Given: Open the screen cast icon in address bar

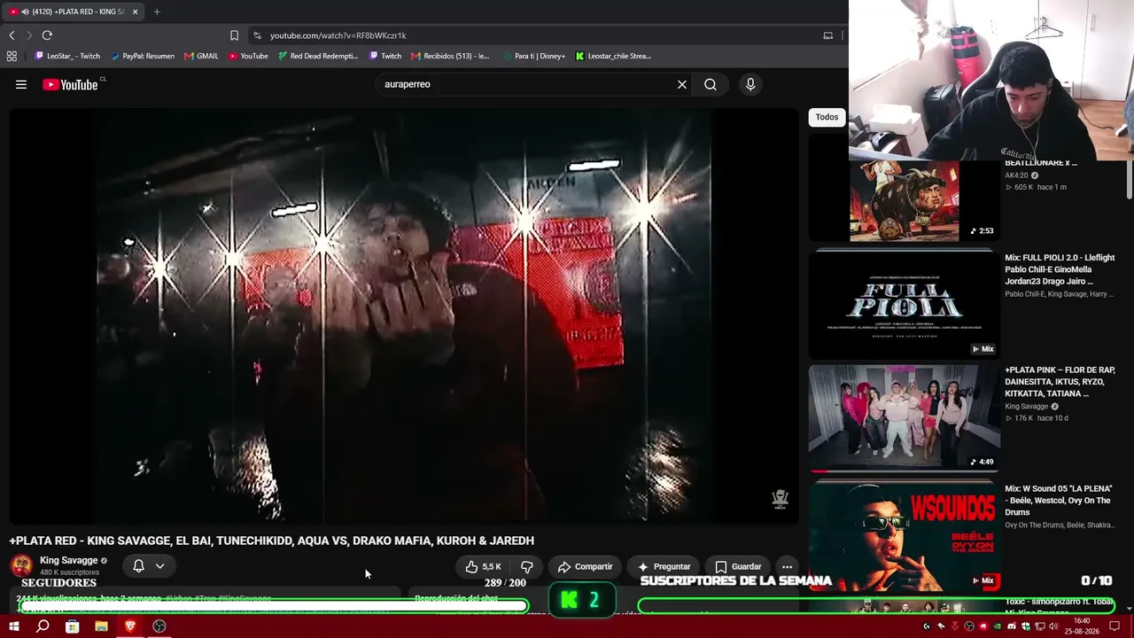Looking at the screenshot, I should (828, 35).
